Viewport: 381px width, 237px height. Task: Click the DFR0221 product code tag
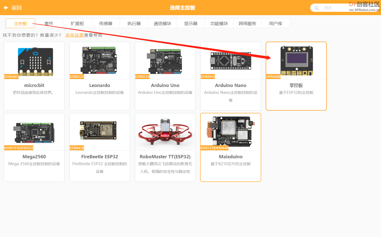click(x=77, y=77)
